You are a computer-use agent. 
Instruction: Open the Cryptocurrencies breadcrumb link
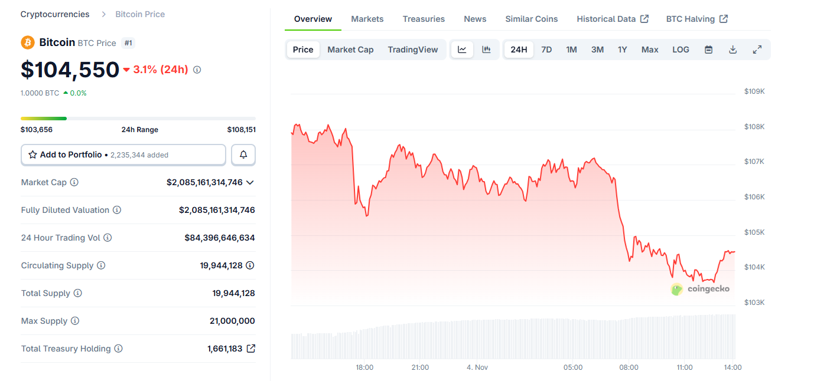55,14
